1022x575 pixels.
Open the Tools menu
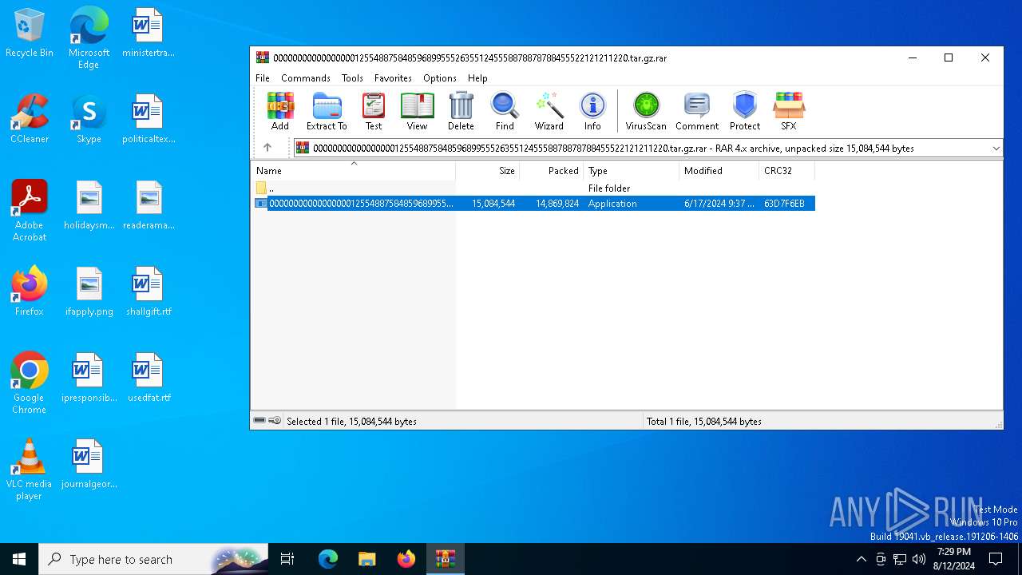(352, 78)
